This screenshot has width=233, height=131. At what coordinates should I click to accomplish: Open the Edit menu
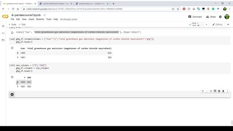click(18, 19)
